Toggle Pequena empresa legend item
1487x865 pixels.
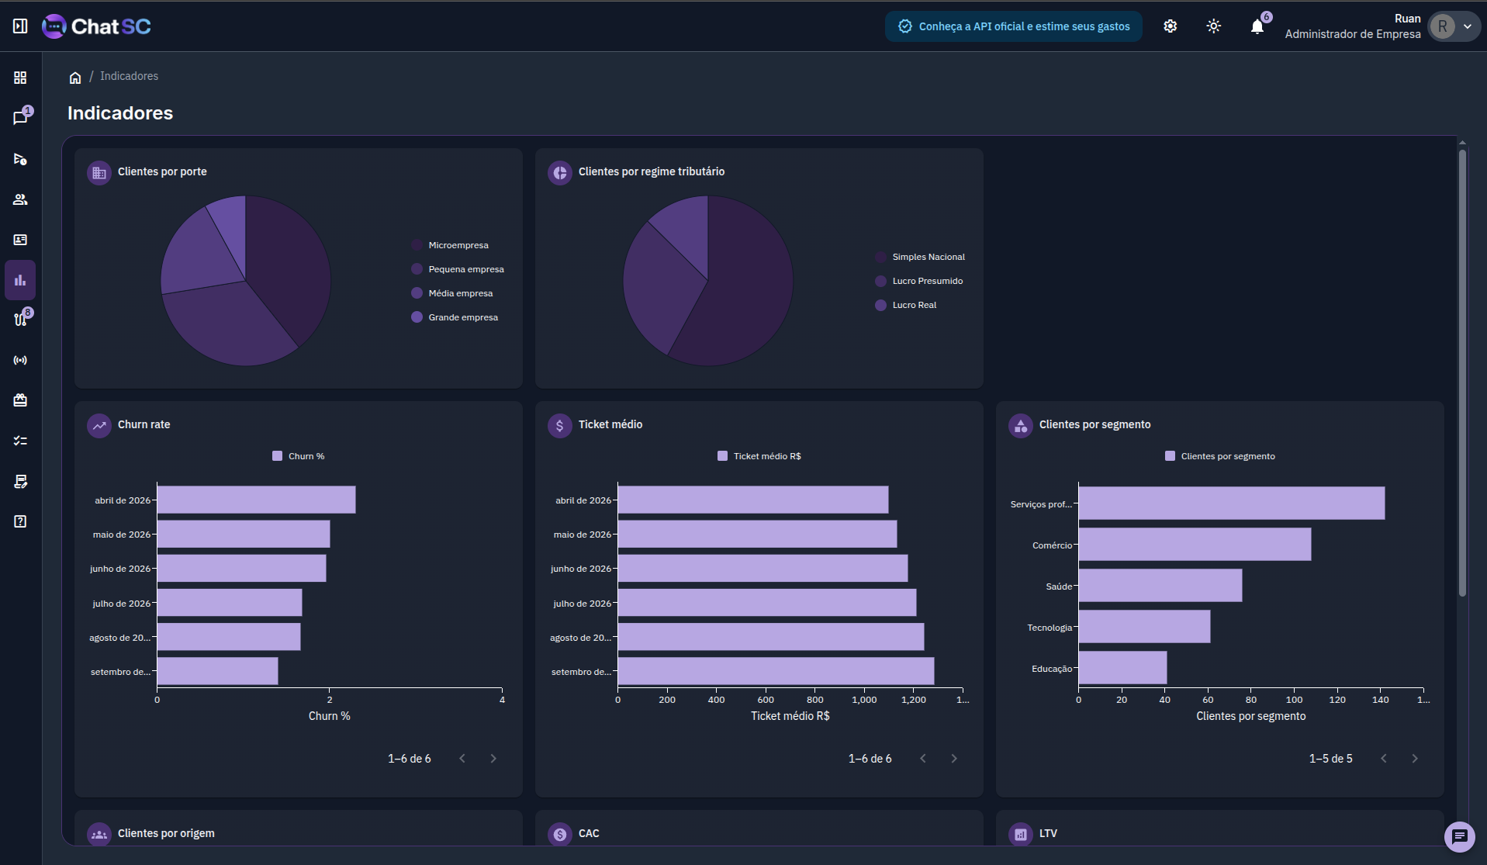point(458,269)
